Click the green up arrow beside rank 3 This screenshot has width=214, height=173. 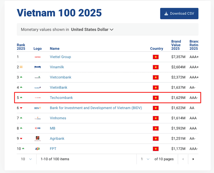point(21,77)
